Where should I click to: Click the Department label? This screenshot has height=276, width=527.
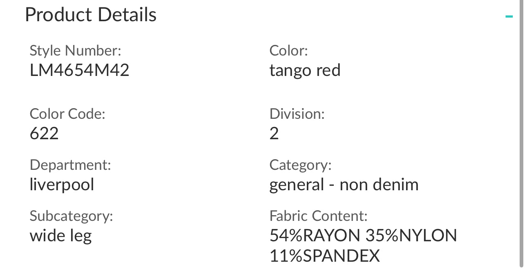(70, 165)
